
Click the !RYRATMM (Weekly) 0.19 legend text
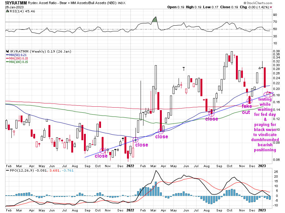[x=41, y=51]
